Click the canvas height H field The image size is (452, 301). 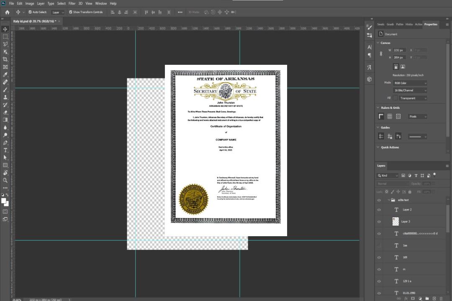399,58
